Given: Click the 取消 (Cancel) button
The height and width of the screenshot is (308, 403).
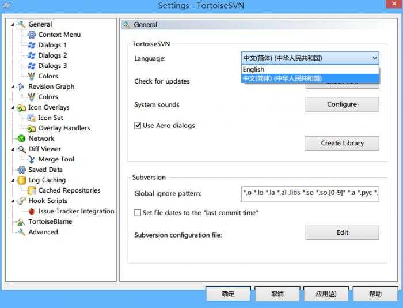Looking at the screenshot, I should (277, 294).
